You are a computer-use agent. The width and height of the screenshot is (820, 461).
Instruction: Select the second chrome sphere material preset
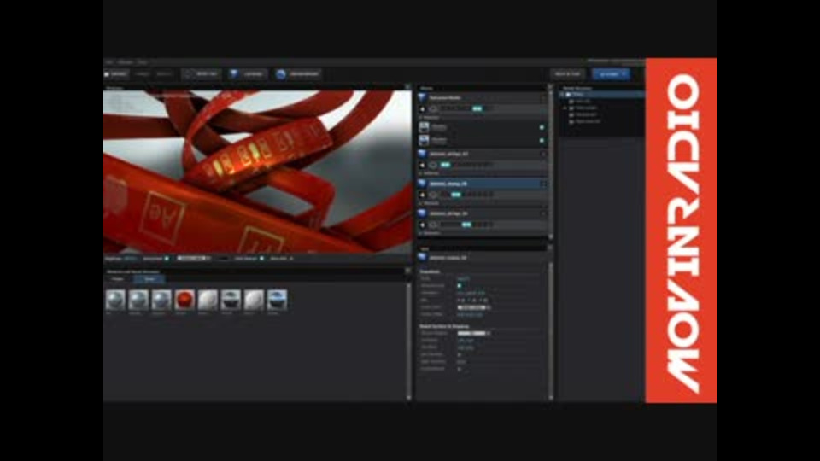tap(138, 300)
